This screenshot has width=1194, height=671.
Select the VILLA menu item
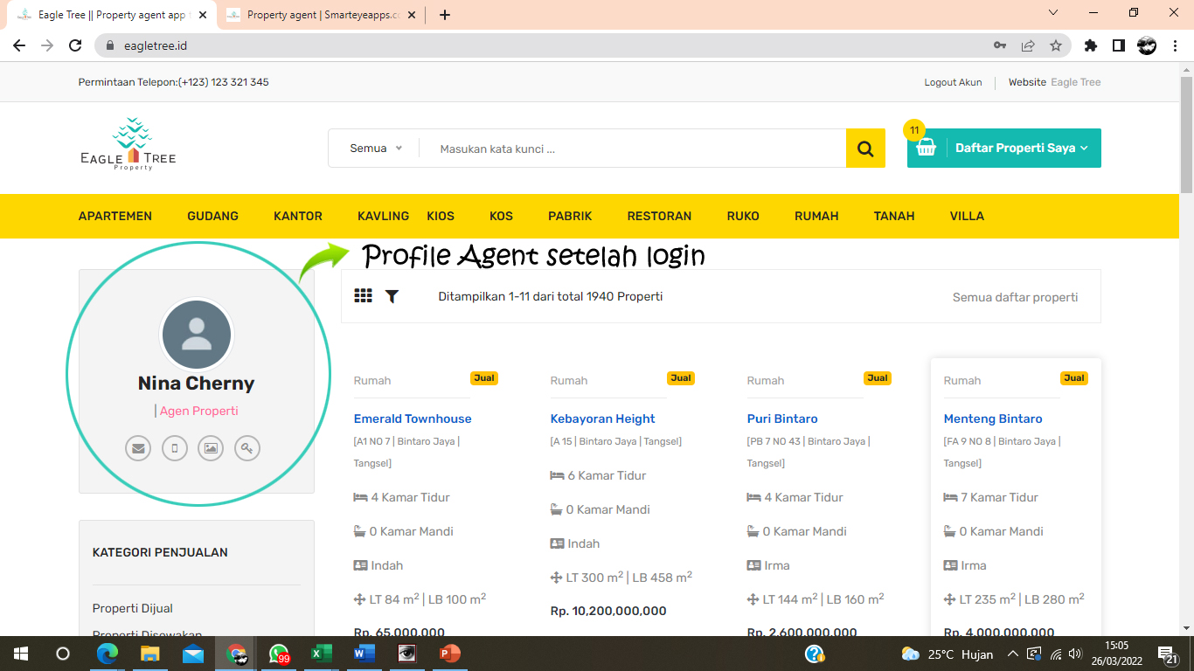point(967,216)
